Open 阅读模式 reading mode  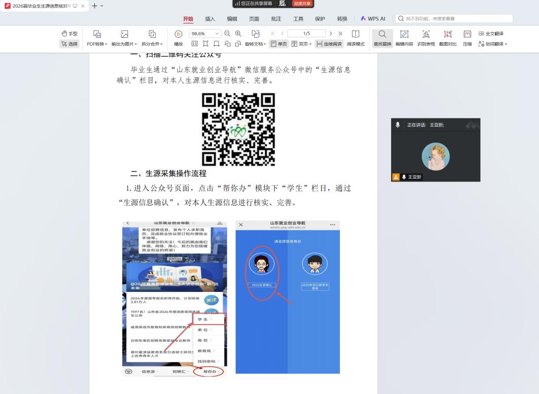355,38
